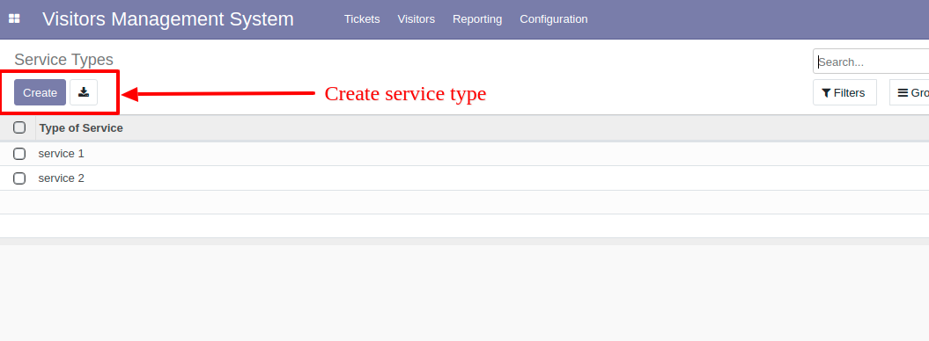Open the Reporting menu

(477, 19)
